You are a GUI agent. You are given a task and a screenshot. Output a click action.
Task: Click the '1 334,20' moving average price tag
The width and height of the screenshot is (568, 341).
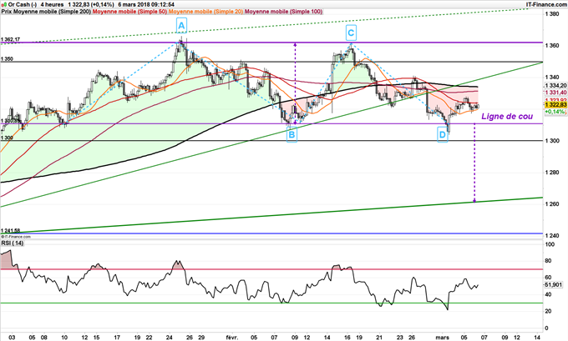555,86
